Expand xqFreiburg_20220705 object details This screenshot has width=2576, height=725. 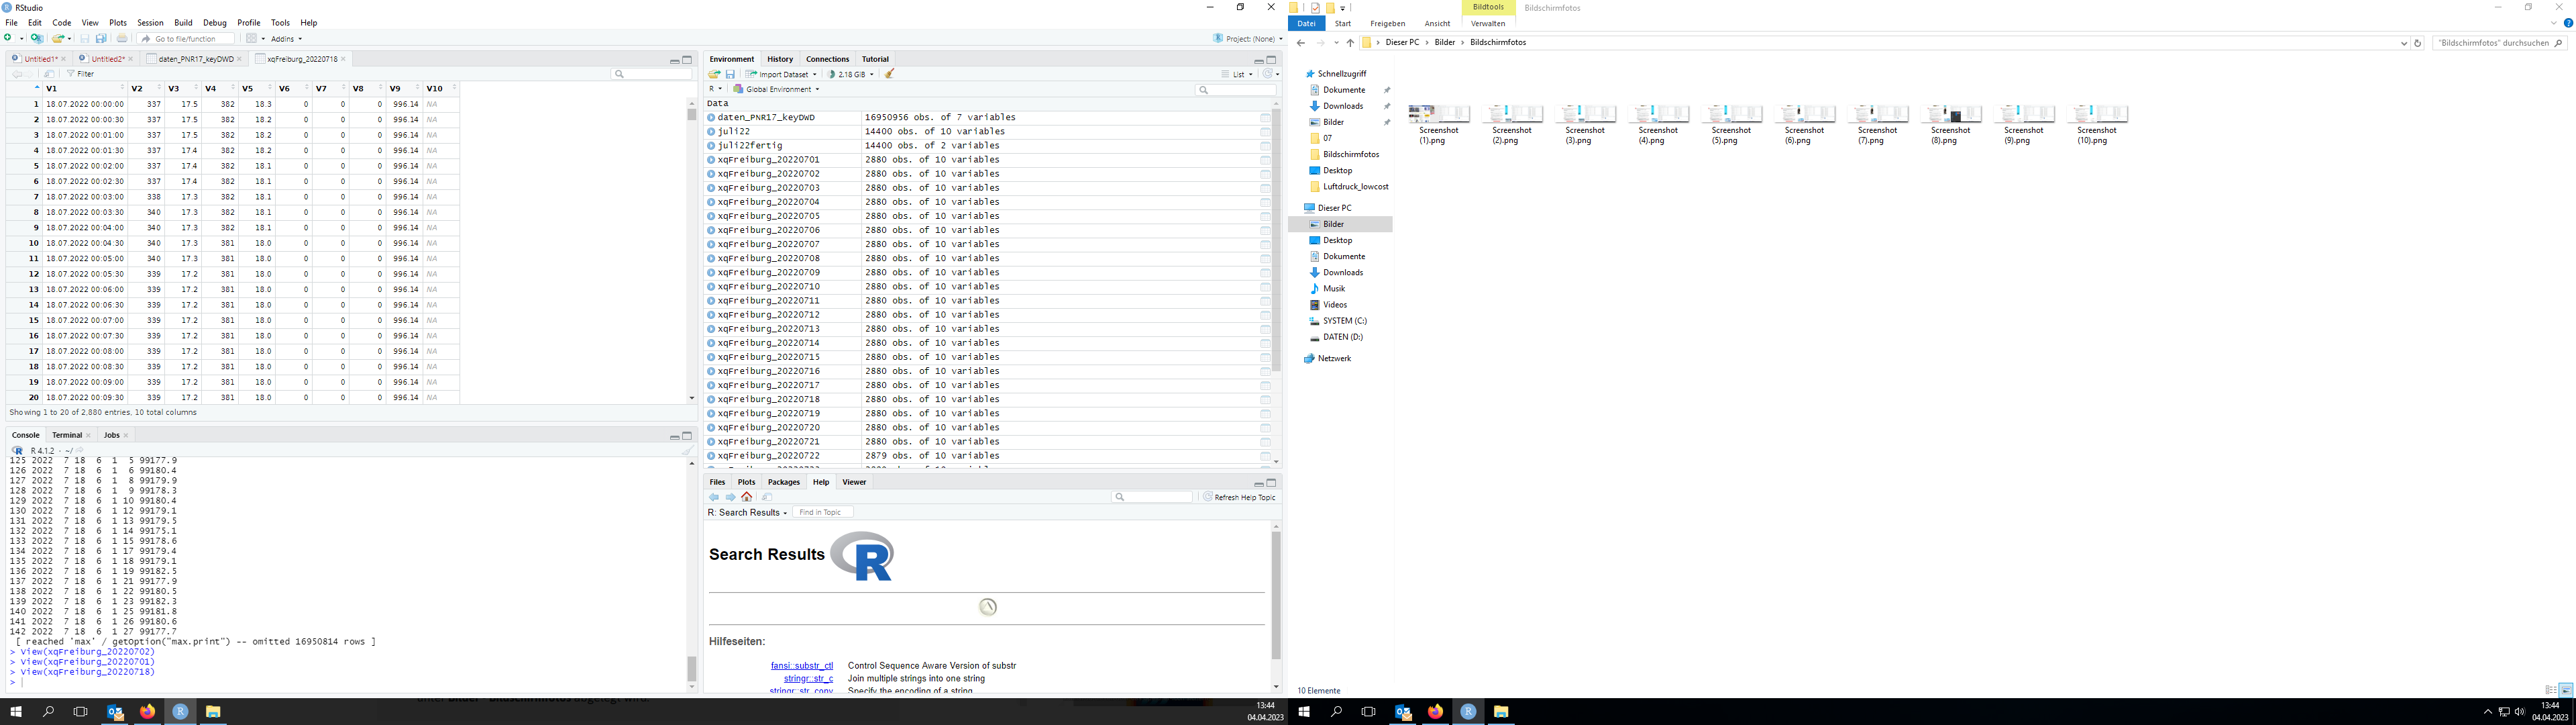coord(711,216)
